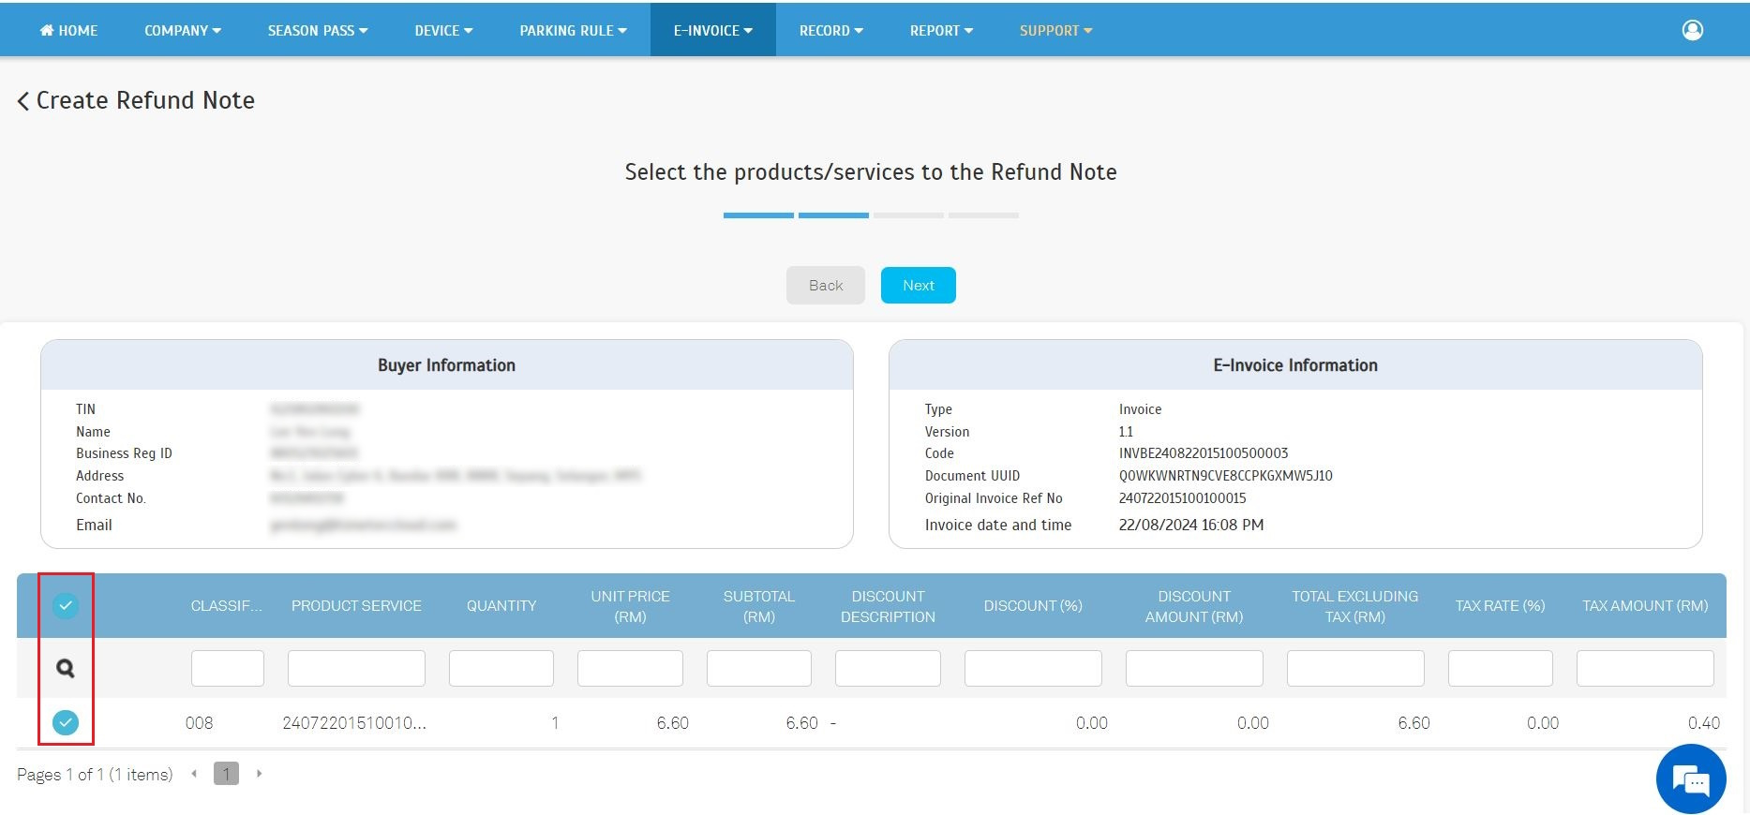1750x815 pixels.
Task: Click the Product Service filter input field
Action: point(356,669)
